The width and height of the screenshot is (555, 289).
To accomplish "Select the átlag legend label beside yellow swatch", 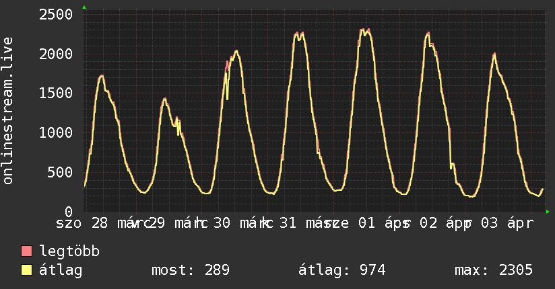I will pyautogui.click(x=61, y=270).
